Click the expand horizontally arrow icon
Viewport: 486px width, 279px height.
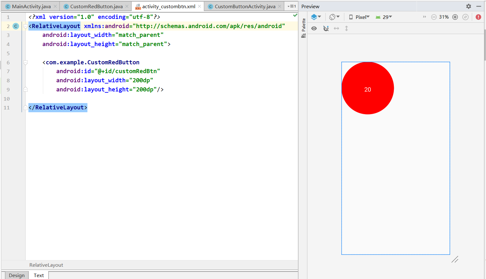tap(336, 28)
